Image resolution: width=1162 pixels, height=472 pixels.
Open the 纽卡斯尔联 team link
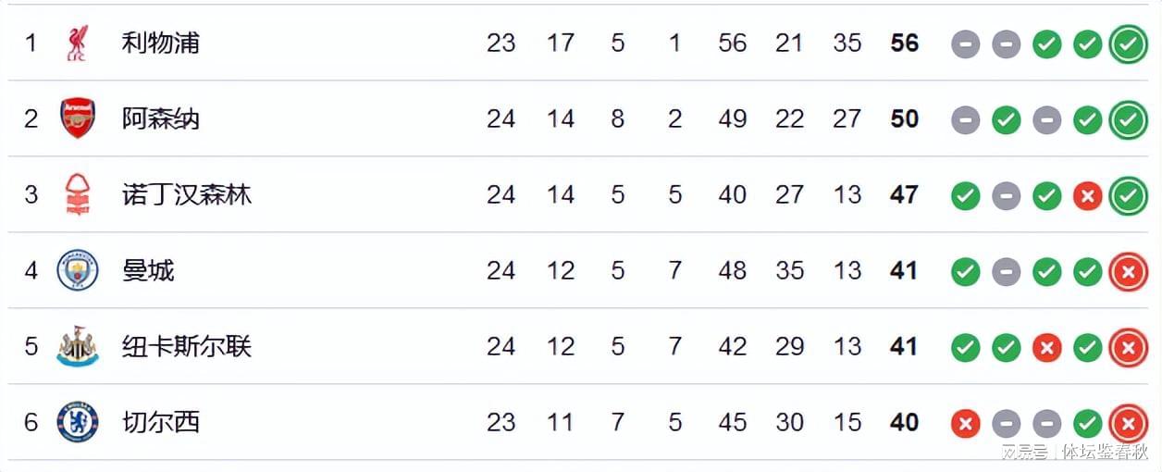187,346
